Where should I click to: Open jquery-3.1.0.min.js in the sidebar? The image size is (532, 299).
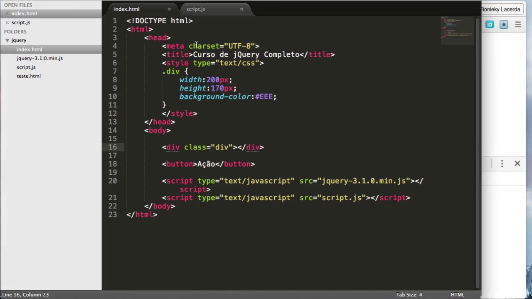pyautogui.click(x=39, y=59)
